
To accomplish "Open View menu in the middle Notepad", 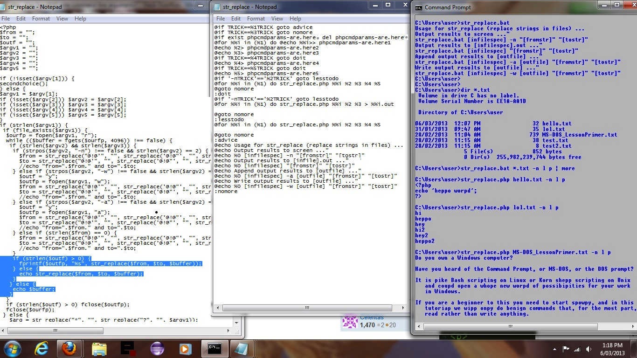I will tap(277, 19).
